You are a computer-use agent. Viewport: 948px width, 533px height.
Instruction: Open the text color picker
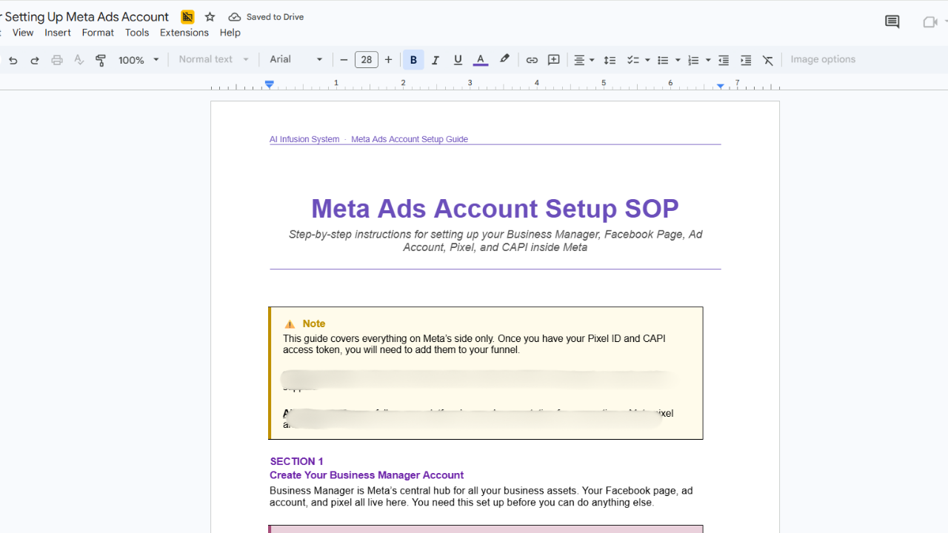click(x=480, y=60)
